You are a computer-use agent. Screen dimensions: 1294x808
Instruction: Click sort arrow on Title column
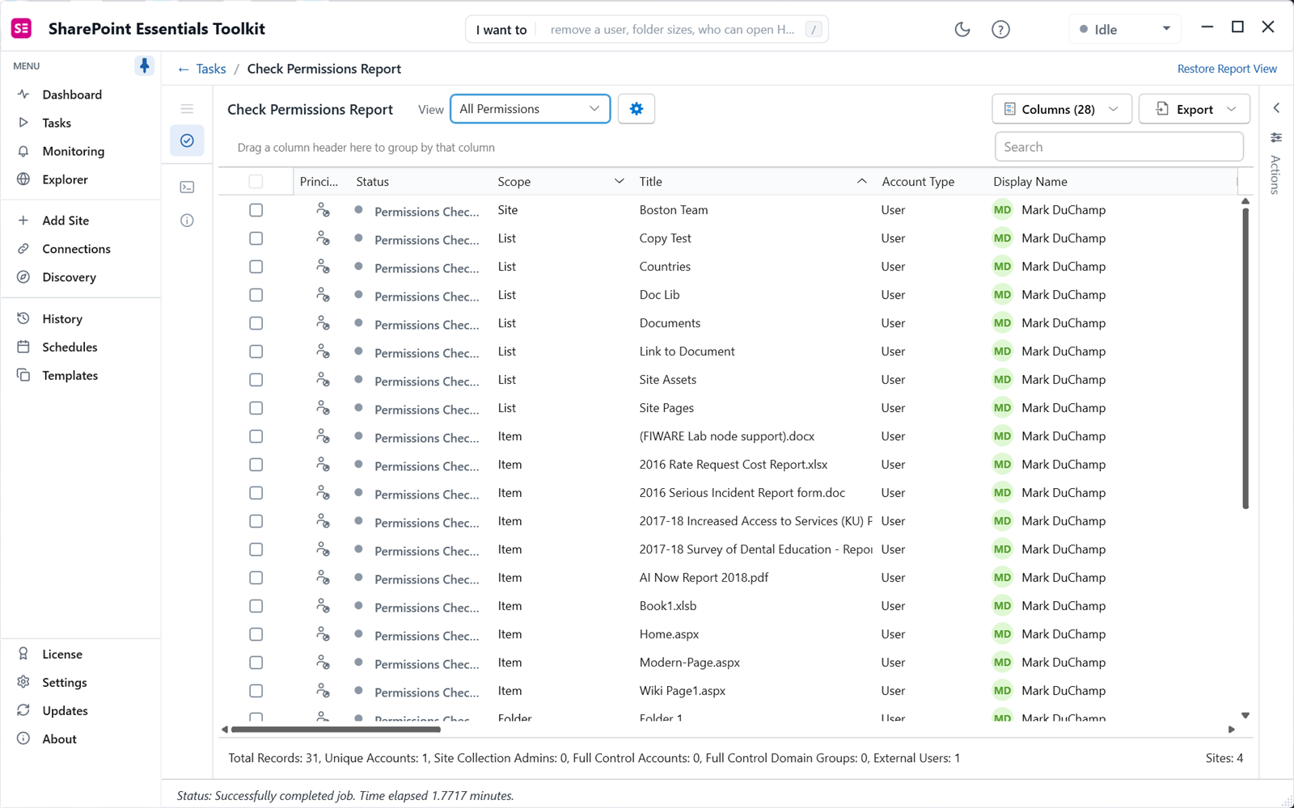862,181
